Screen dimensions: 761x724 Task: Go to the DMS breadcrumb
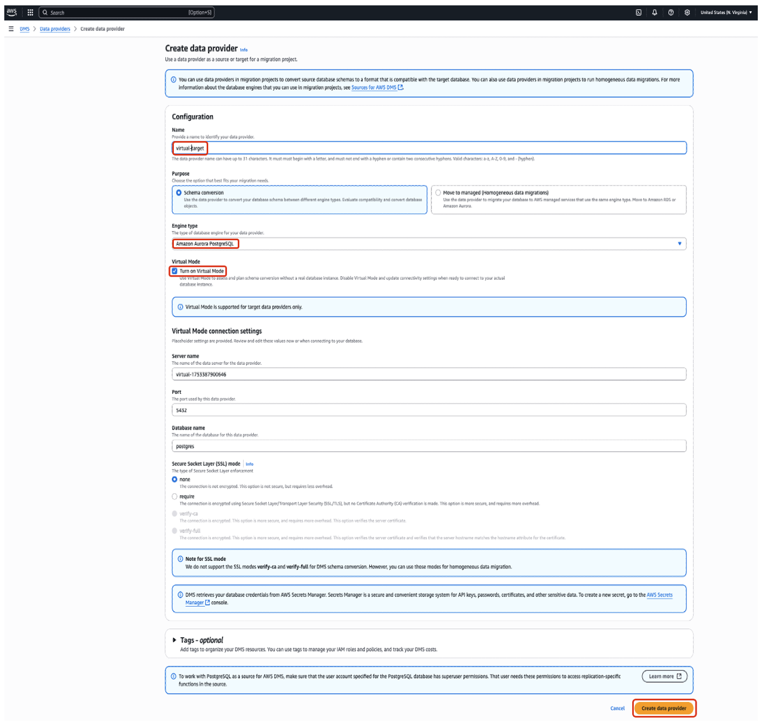pyautogui.click(x=25, y=29)
